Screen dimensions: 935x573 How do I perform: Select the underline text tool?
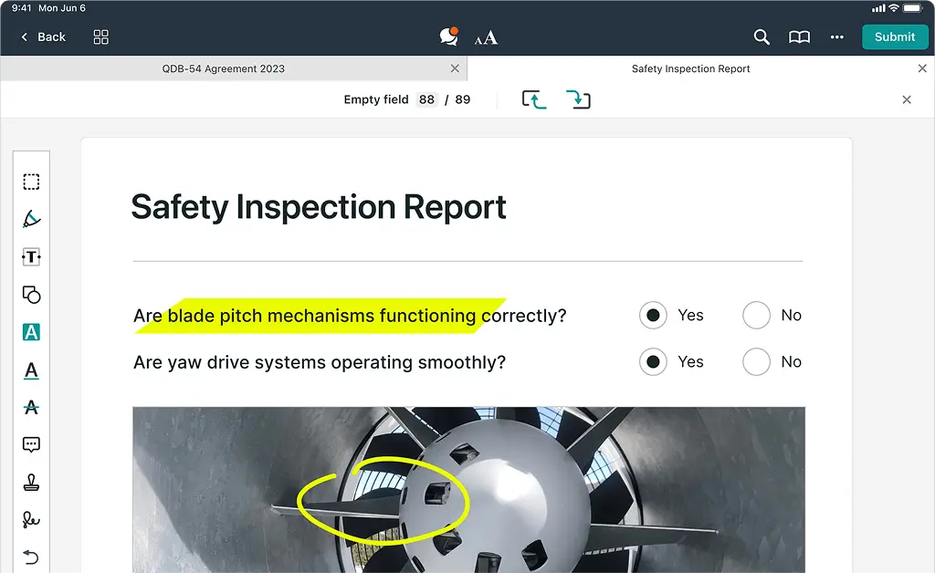(31, 370)
